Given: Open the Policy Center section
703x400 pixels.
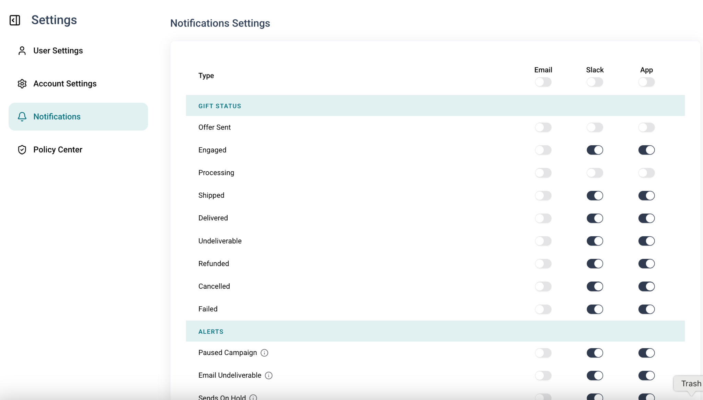Looking at the screenshot, I should (x=58, y=150).
